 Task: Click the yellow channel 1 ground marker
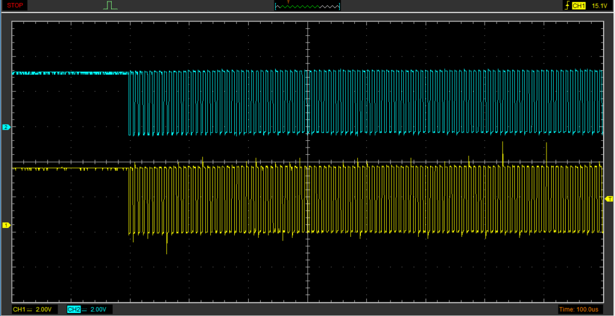[6, 225]
